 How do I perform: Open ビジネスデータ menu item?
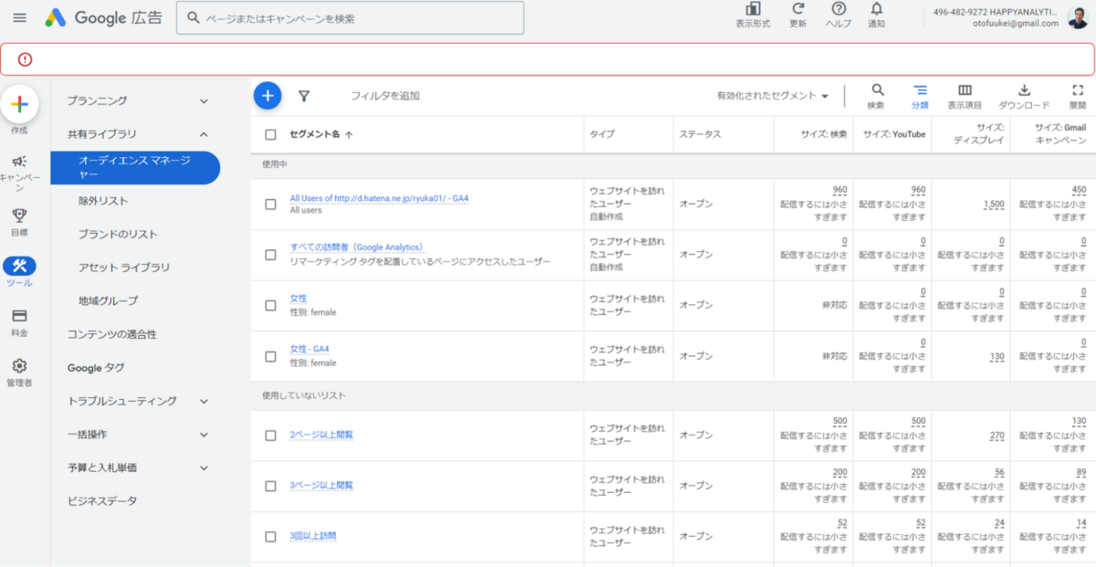coord(102,501)
